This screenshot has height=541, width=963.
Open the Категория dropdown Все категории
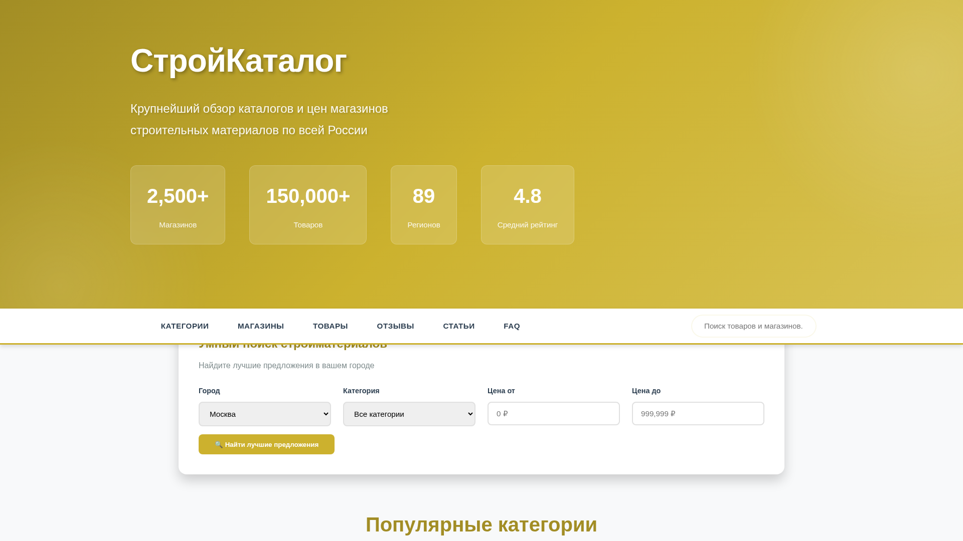pyautogui.click(x=409, y=414)
